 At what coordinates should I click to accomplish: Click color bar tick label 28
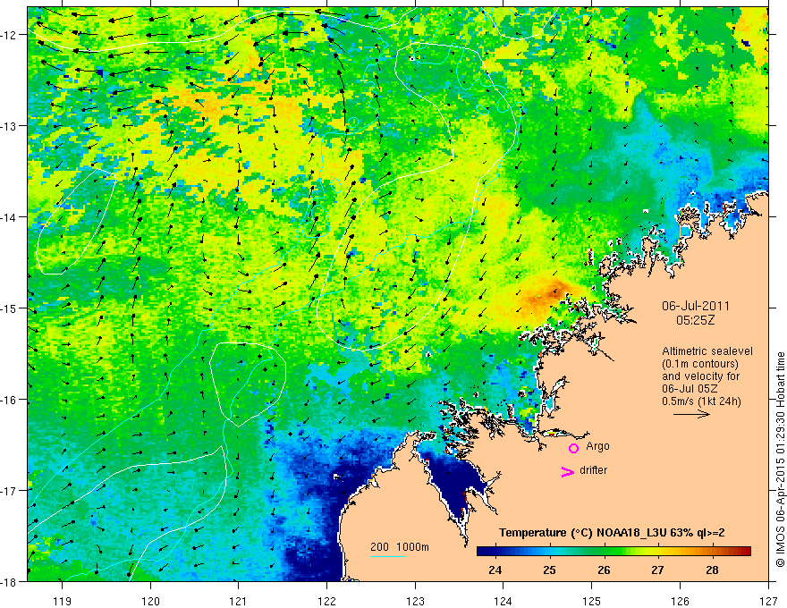(x=712, y=570)
